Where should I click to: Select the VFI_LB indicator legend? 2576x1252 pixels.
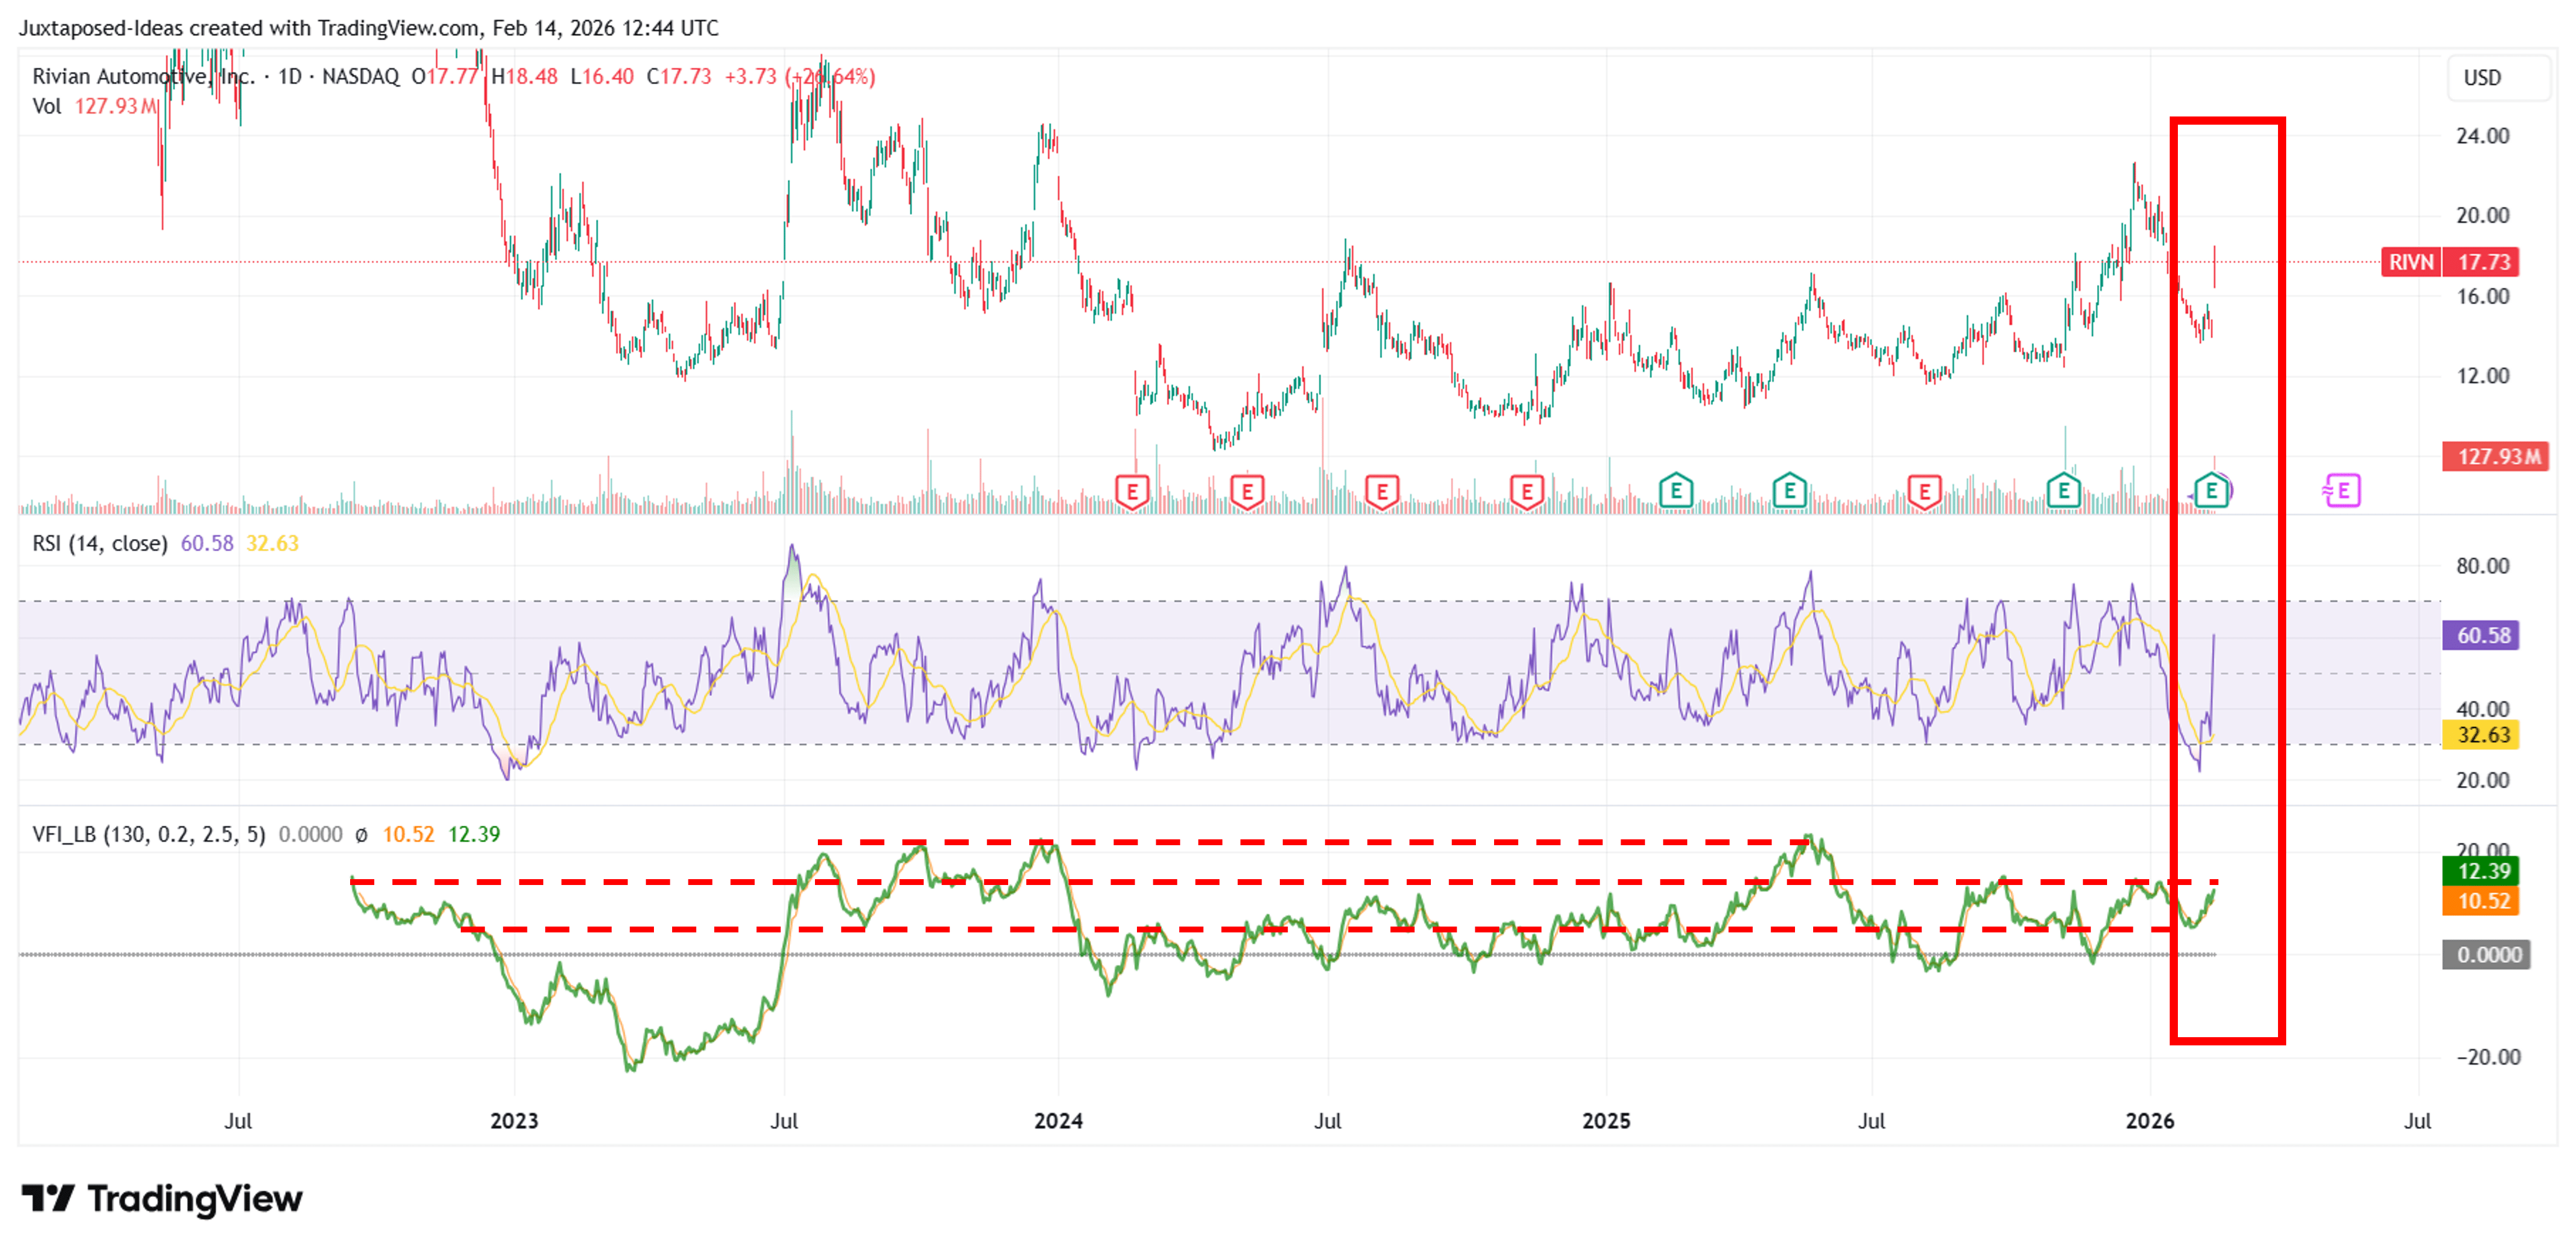coord(148,834)
